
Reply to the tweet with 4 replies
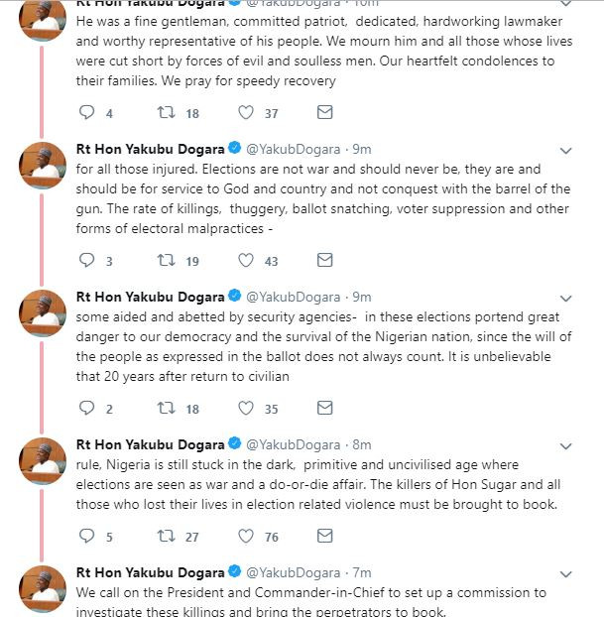click(86, 113)
